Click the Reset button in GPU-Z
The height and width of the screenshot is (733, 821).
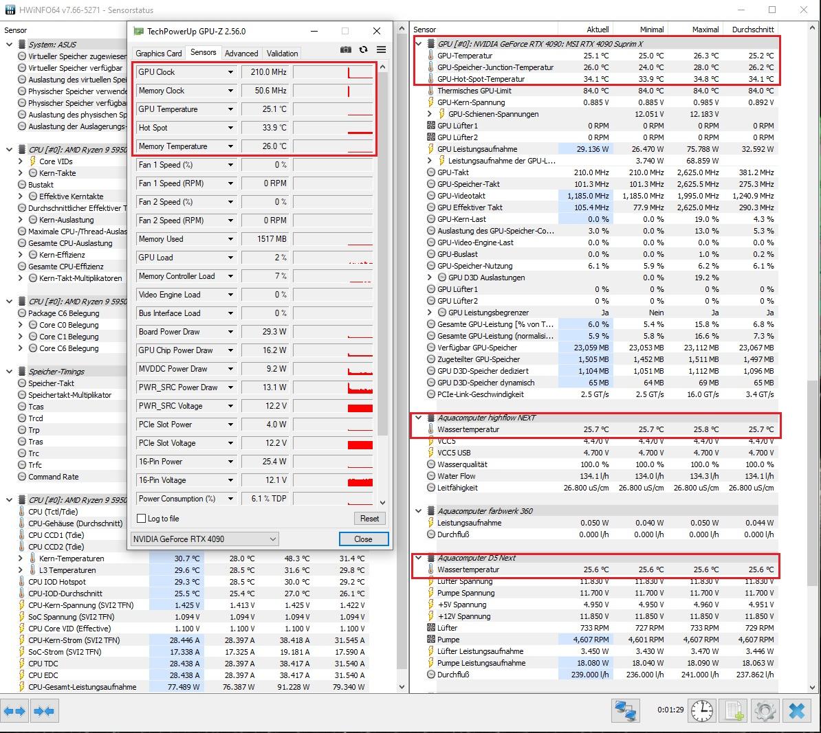pyautogui.click(x=370, y=519)
